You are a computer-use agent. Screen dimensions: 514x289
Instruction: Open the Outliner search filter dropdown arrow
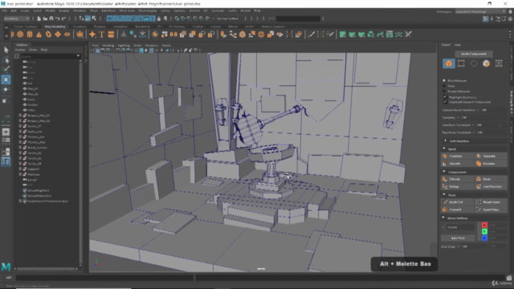click(79, 56)
